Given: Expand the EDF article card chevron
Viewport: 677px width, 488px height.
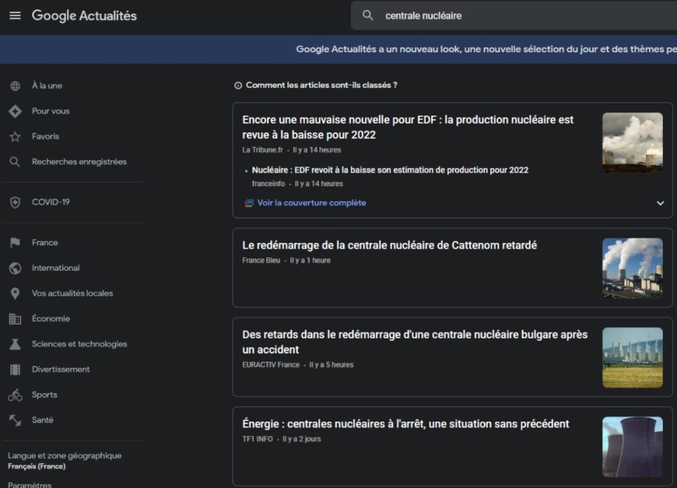Looking at the screenshot, I should point(660,203).
